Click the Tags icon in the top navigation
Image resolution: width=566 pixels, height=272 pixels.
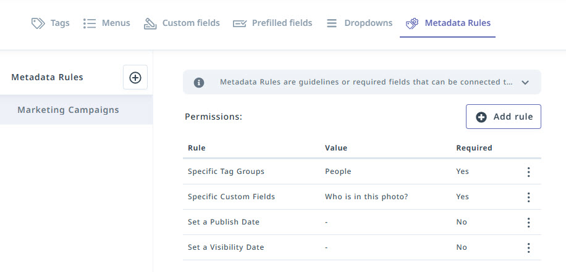click(x=38, y=23)
